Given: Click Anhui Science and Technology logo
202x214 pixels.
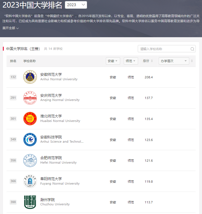Looking at the screenshot, I should point(30,140).
